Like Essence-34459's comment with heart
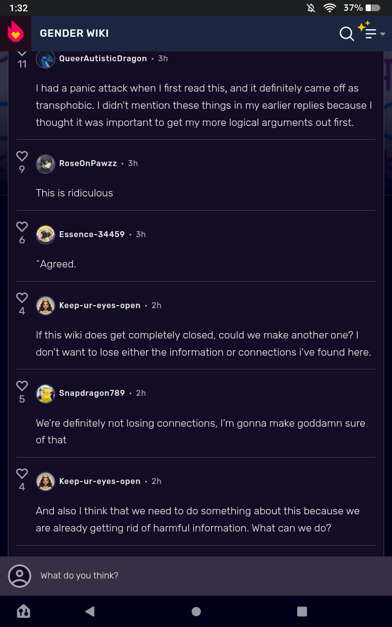 22,226
